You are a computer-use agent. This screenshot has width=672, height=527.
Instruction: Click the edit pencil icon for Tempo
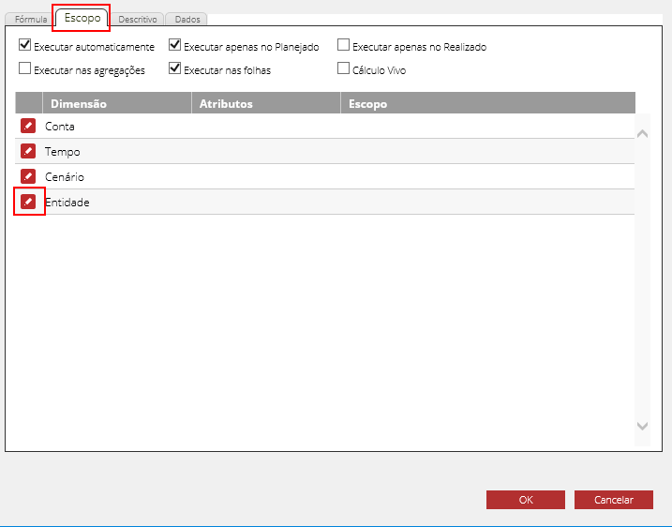coord(28,151)
